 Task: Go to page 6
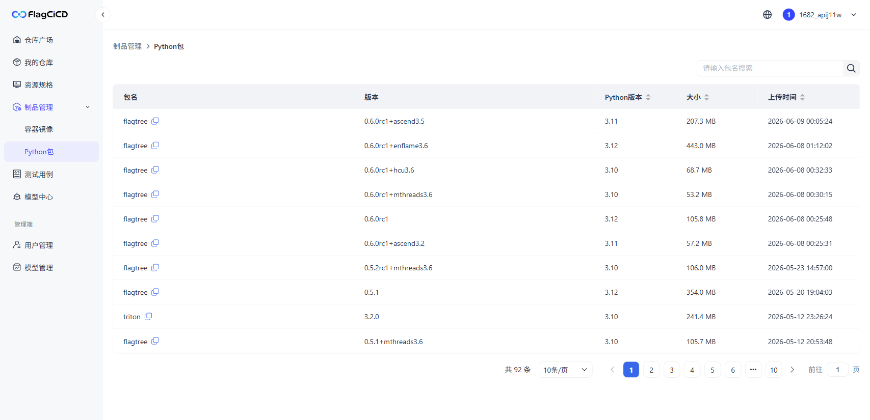pyautogui.click(x=733, y=370)
